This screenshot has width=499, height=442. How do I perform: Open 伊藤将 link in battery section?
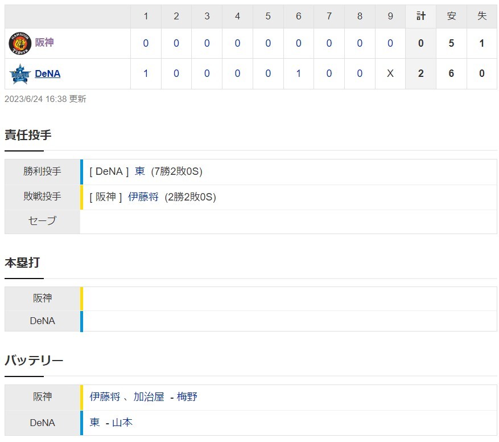click(x=105, y=397)
